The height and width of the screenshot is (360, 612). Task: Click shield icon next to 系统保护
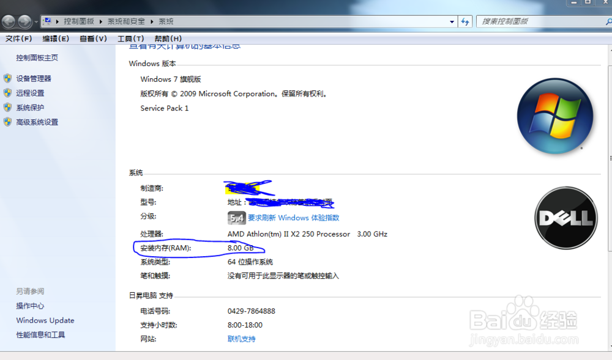coord(7,107)
